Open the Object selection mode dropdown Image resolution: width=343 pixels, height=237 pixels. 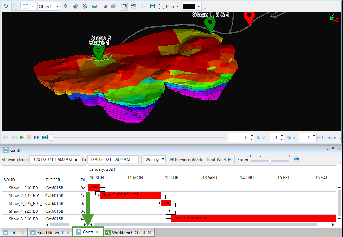point(48,6)
